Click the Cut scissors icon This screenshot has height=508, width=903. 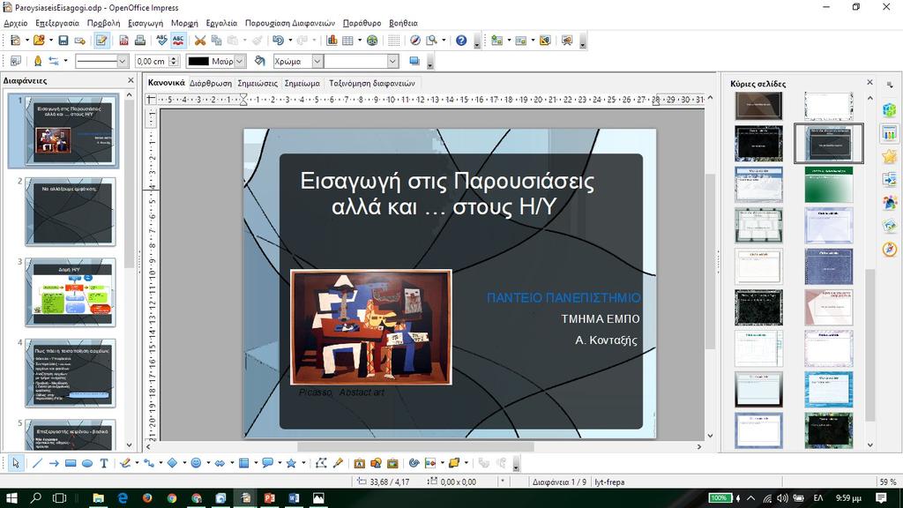tap(200, 41)
